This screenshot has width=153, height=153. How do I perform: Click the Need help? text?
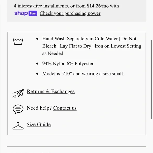(39, 108)
